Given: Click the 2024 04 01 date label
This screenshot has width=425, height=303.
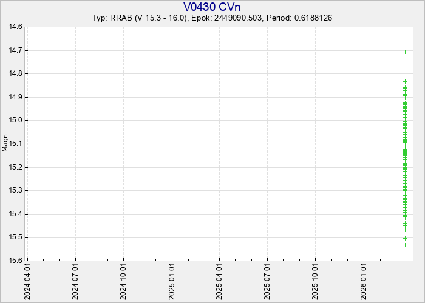Looking at the screenshot, I should [x=27, y=281].
